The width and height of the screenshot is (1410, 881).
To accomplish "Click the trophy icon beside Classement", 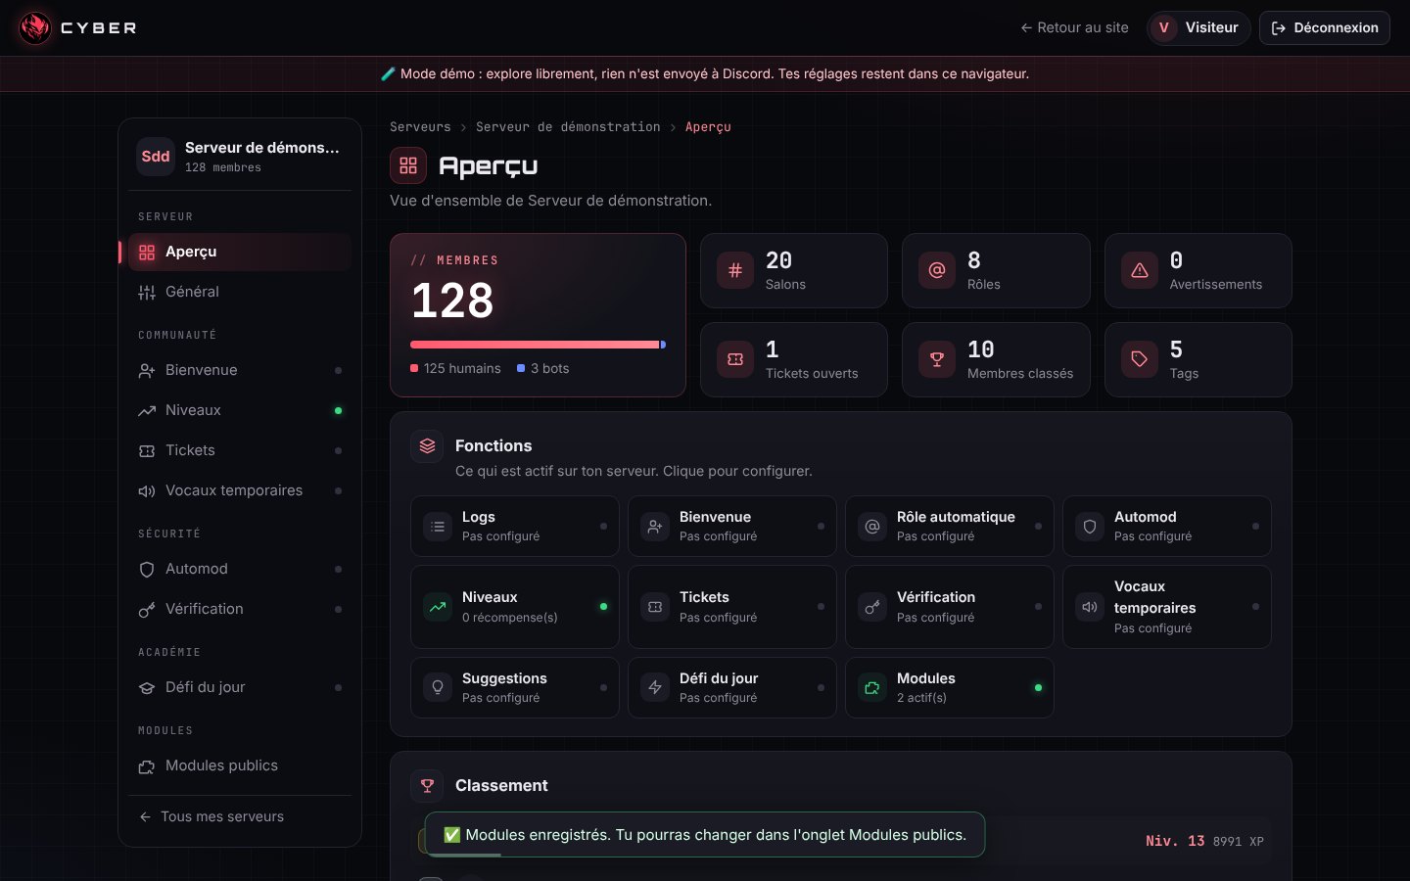I will pyautogui.click(x=427, y=785).
